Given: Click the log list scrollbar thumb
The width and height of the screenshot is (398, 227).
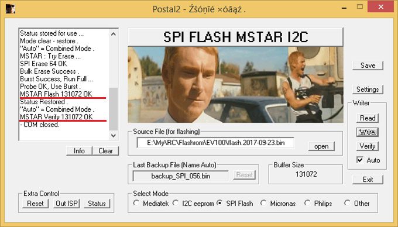Looking at the screenshot, I should [x=114, y=109].
